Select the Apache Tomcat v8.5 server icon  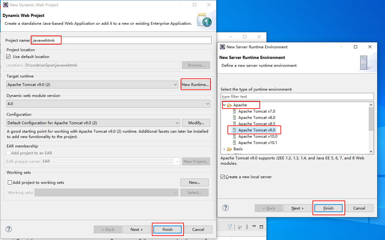[x=234, y=124]
